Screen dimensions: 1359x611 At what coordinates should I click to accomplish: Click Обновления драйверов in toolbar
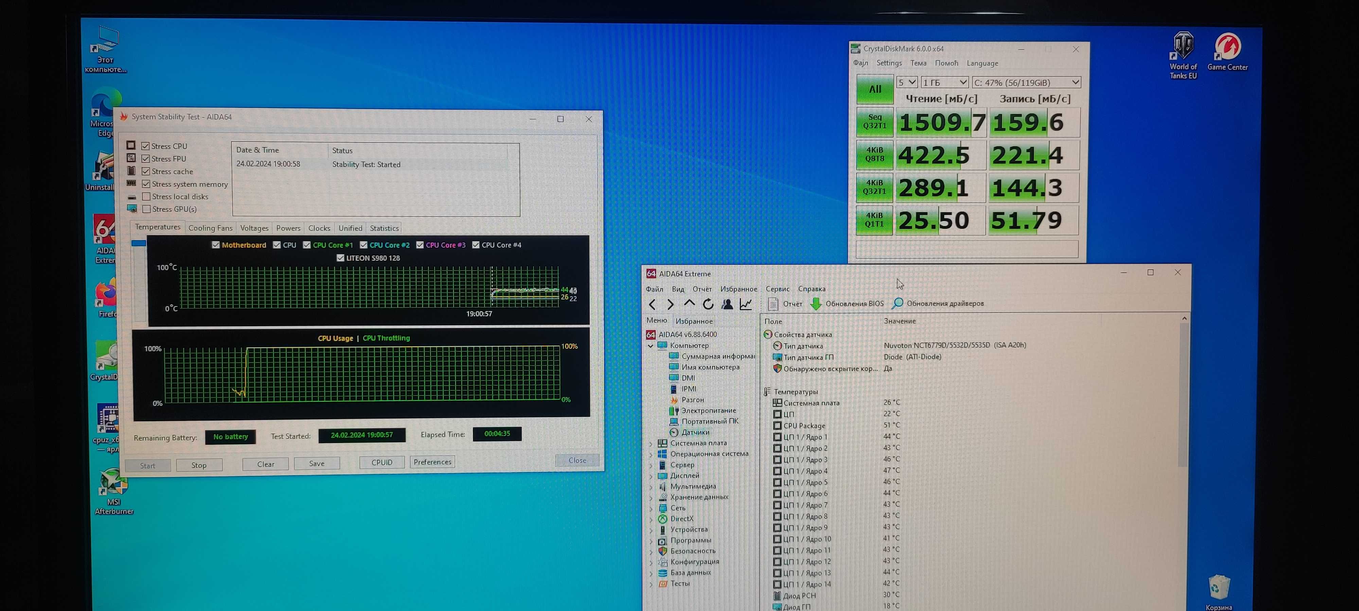[937, 303]
